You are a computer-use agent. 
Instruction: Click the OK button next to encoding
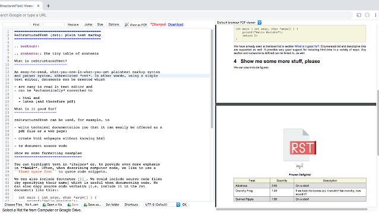pos(184,205)
